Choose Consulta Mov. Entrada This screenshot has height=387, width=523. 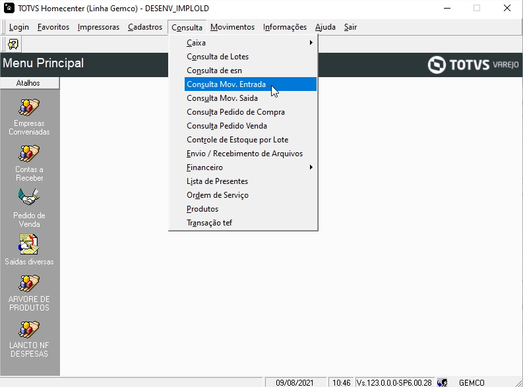[251, 84]
